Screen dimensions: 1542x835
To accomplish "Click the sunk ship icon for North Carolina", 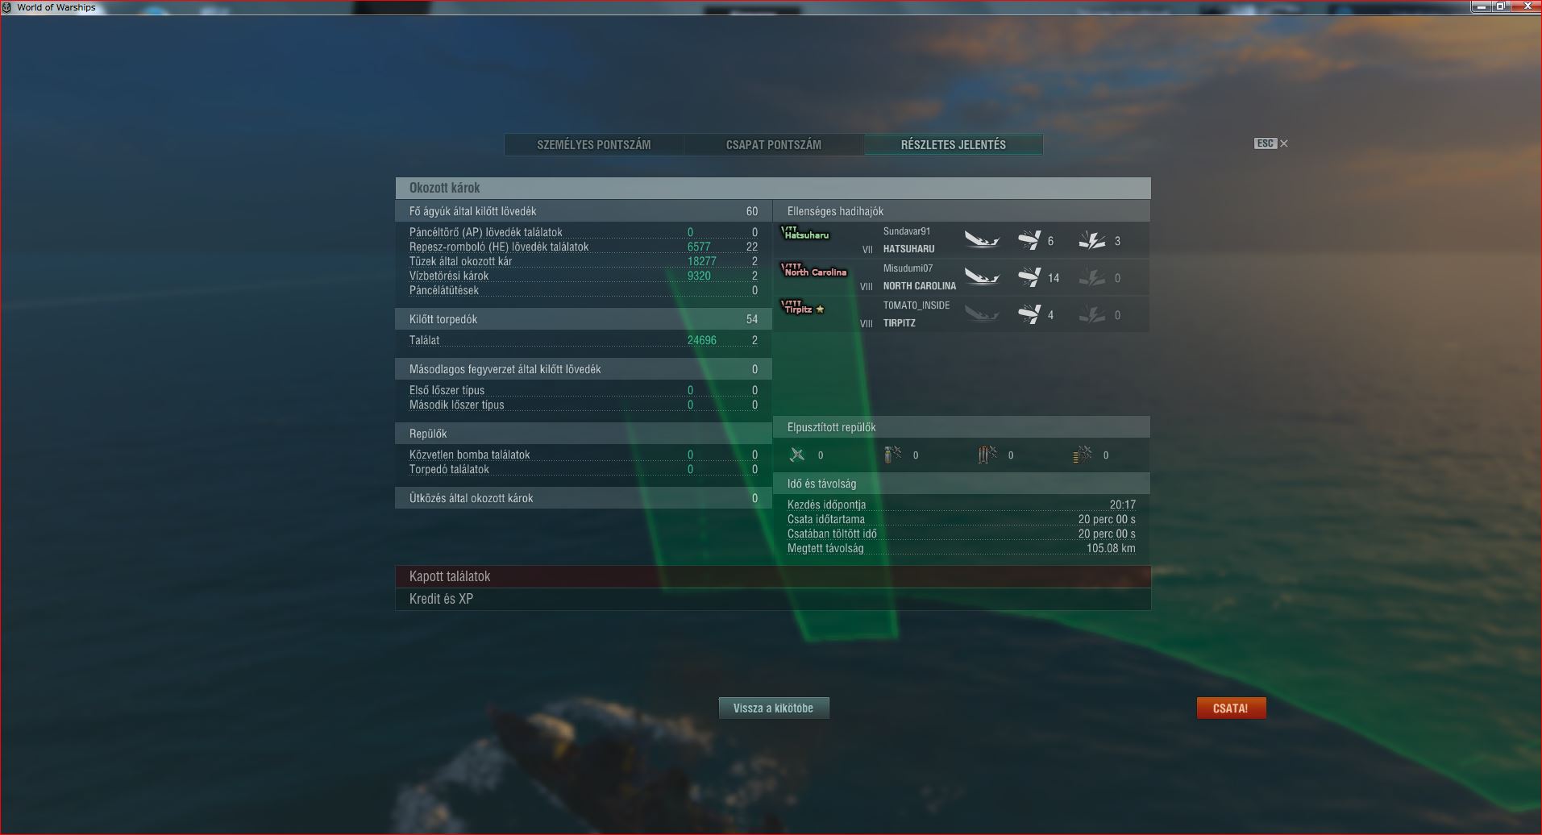I will point(982,277).
